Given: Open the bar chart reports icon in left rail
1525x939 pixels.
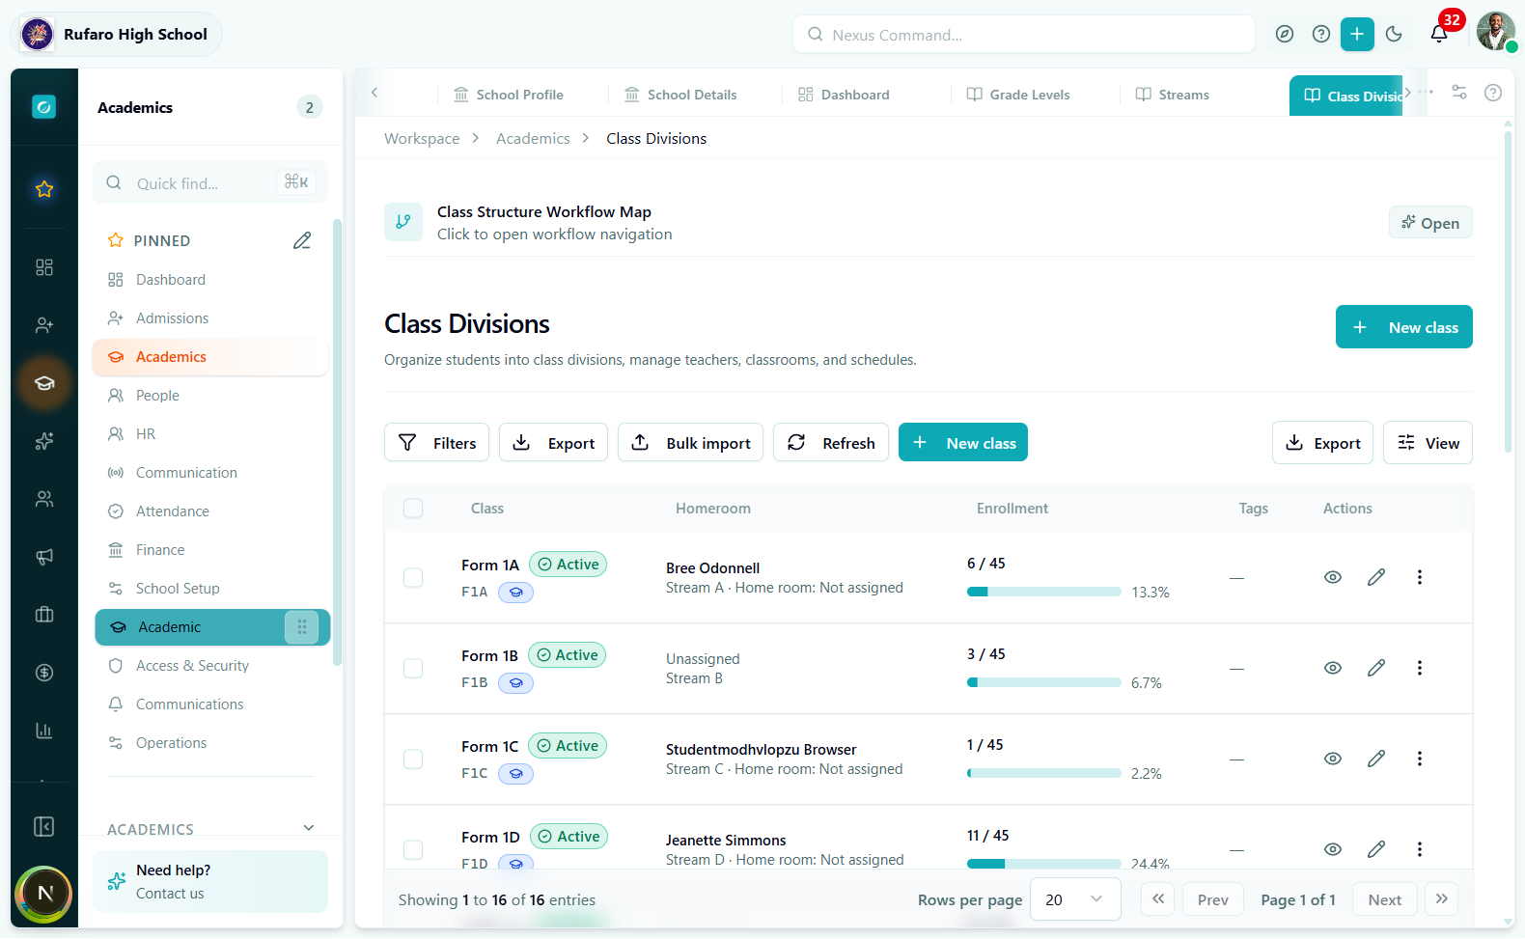Looking at the screenshot, I should pos(44,731).
